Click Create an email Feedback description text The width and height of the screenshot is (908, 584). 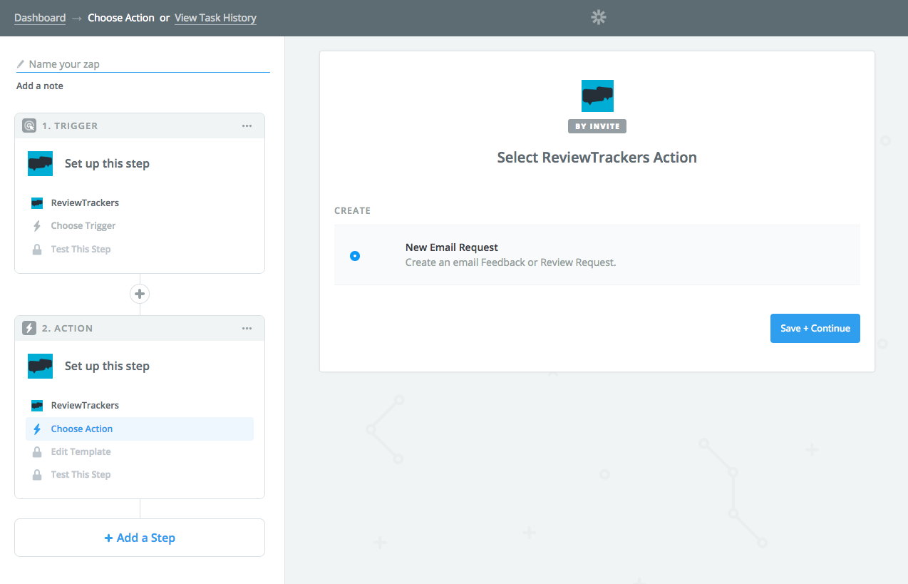click(510, 262)
